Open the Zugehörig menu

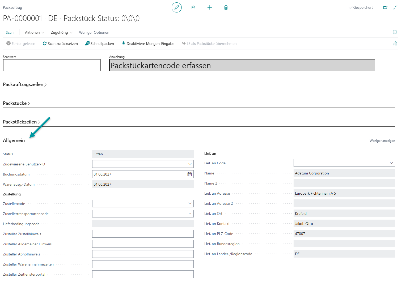(62, 32)
